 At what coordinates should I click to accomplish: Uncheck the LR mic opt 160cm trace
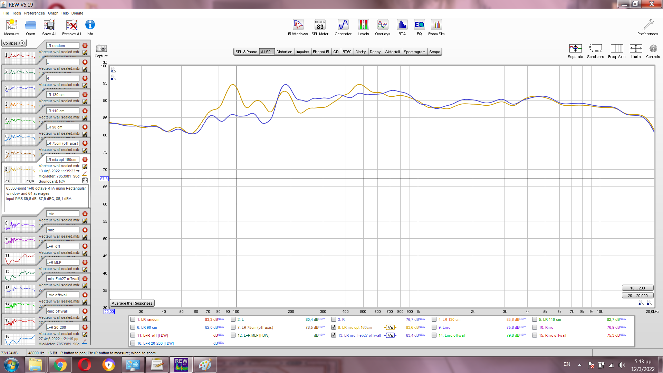click(x=334, y=327)
